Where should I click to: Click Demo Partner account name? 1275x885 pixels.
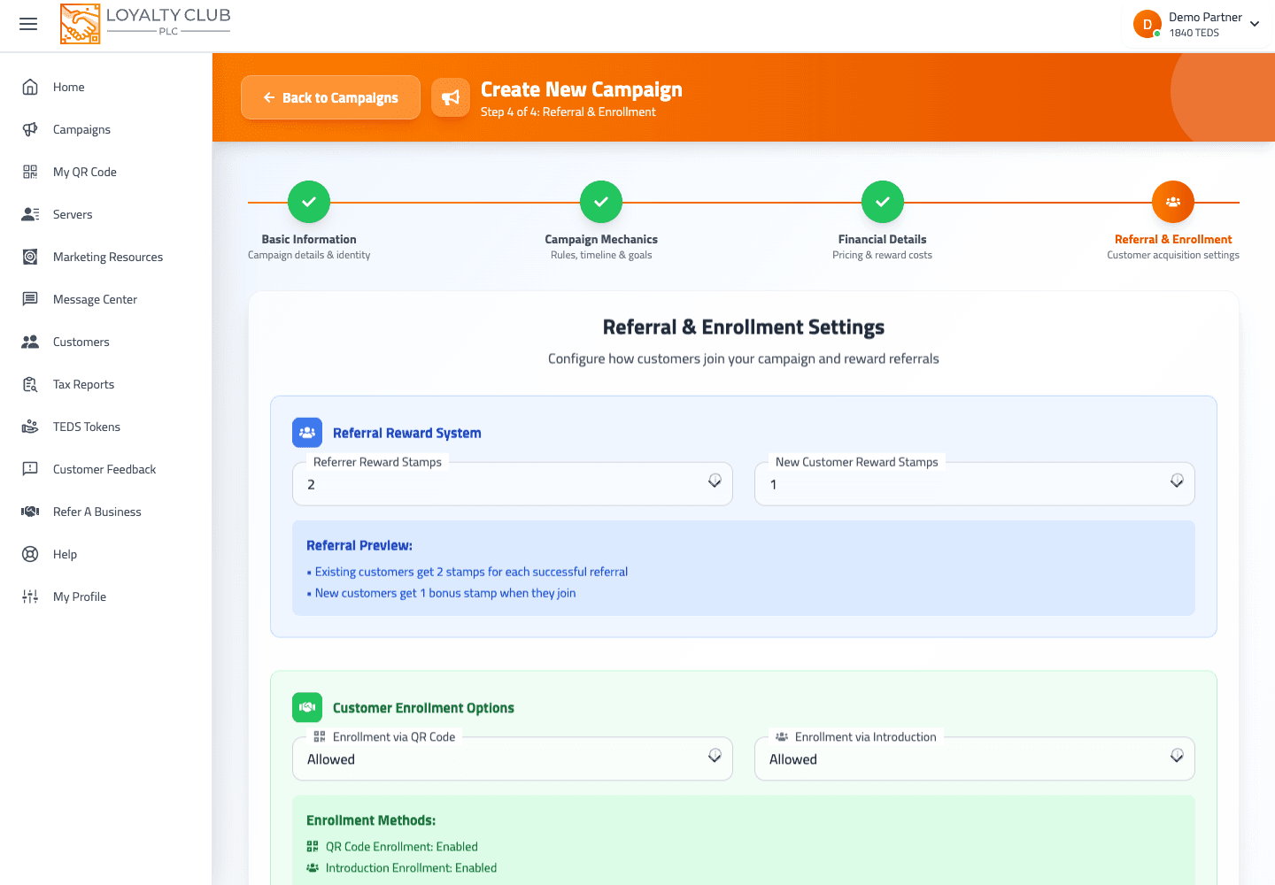click(1205, 17)
